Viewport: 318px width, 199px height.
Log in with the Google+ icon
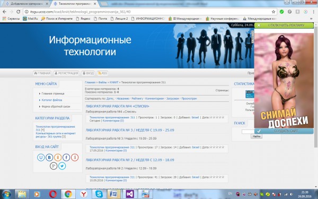point(54,166)
